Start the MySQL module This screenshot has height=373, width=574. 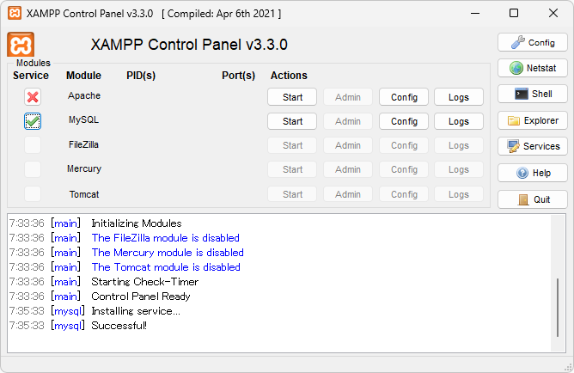click(x=292, y=121)
